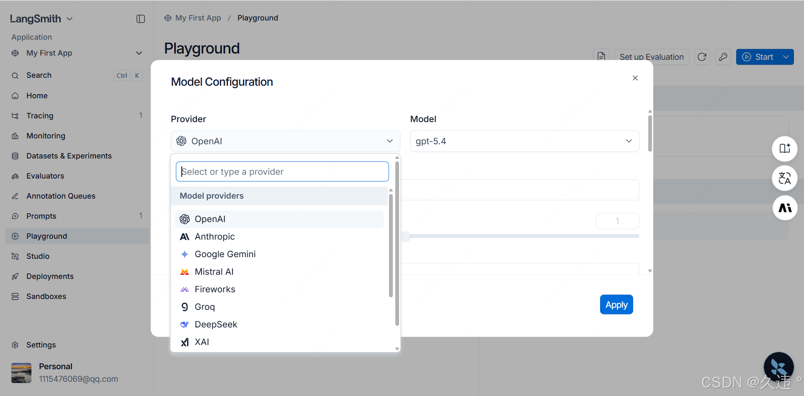Click the Home house icon
The height and width of the screenshot is (396, 804).
point(15,96)
